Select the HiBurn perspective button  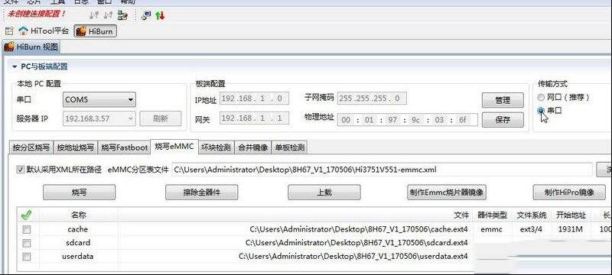(95, 31)
